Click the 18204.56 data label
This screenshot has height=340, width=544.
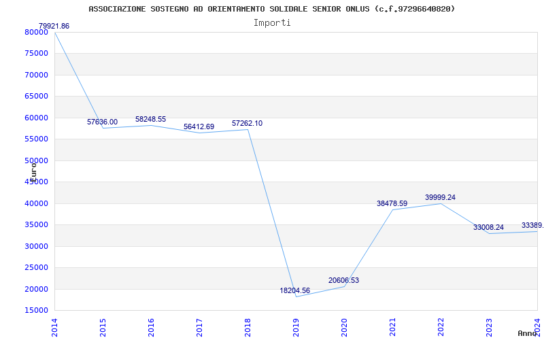[295, 291]
